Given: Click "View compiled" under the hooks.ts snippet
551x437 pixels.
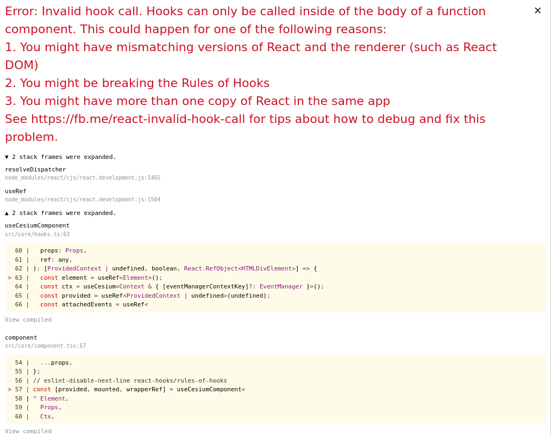Looking at the screenshot, I should tap(28, 319).
